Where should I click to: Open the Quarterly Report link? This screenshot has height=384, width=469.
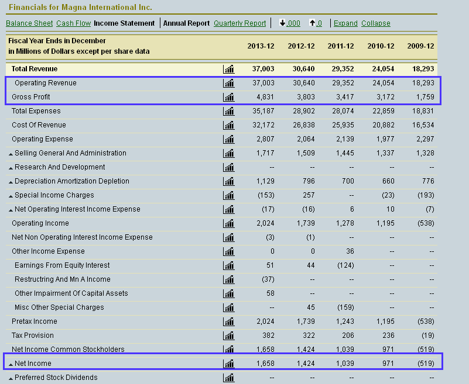pyautogui.click(x=239, y=23)
